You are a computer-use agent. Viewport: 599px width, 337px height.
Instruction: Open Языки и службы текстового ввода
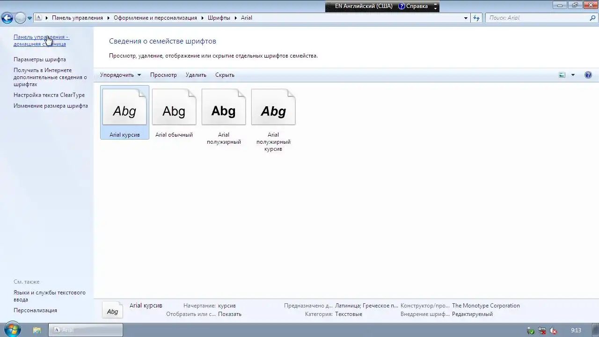(x=50, y=296)
